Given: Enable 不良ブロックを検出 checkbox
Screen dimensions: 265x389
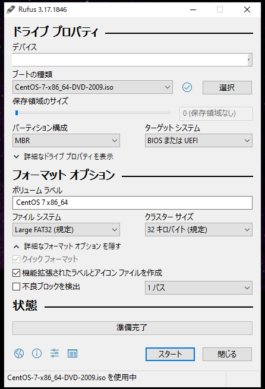Looking at the screenshot, I should tap(16, 286).
